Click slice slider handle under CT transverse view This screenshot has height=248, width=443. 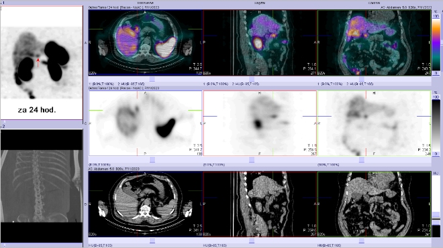pyautogui.click(x=152, y=241)
